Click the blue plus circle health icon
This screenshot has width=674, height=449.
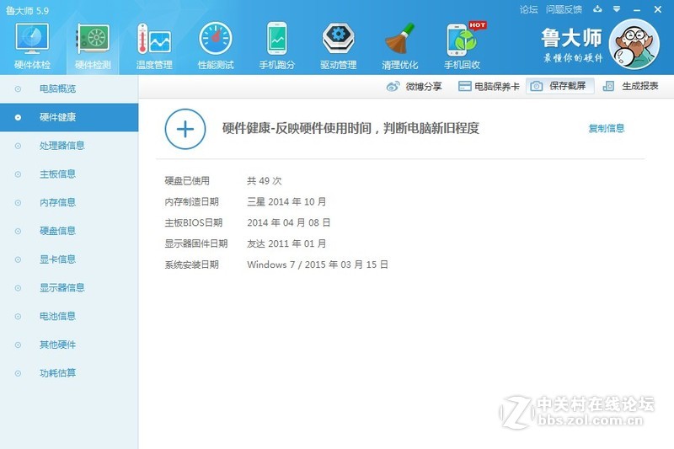185,129
